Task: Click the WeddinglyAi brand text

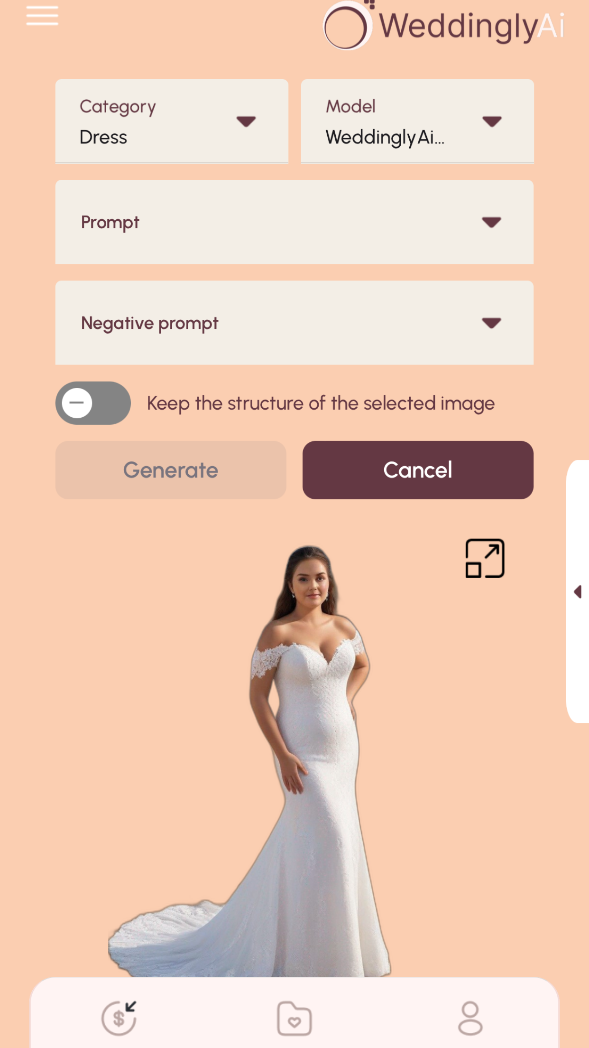Action: [472, 26]
